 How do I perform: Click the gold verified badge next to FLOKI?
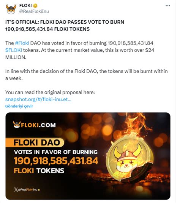coord(35,6)
